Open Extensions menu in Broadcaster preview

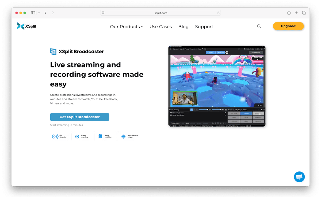tap(193, 49)
